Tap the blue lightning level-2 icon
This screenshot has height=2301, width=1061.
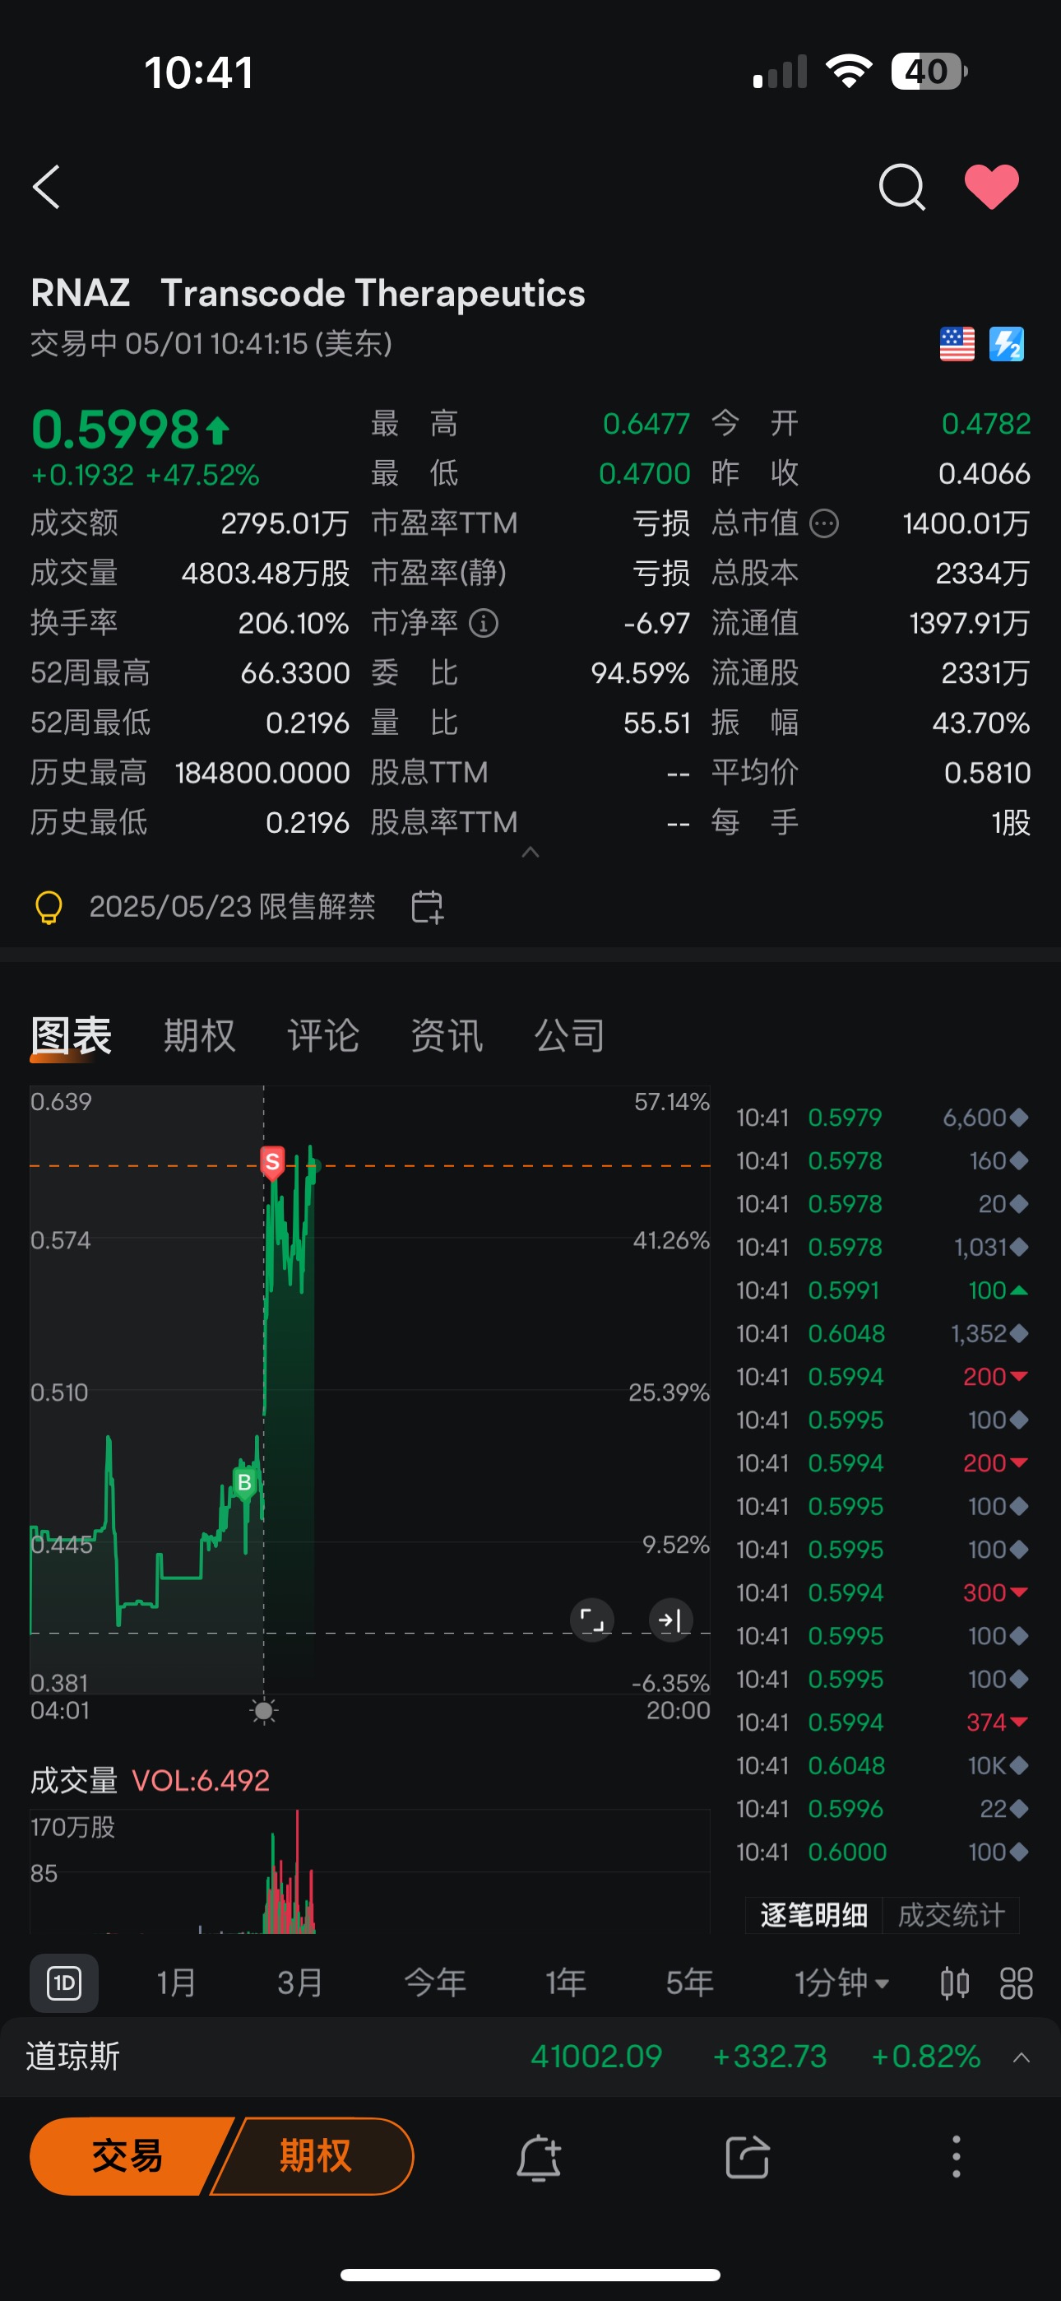(x=1007, y=344)
